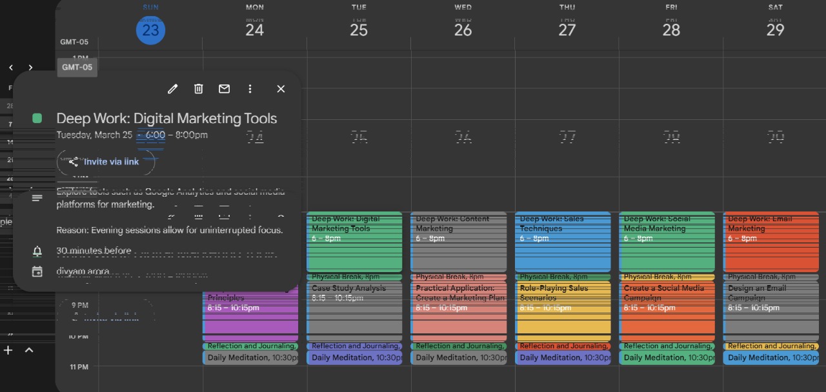Go to next week with right chevron
Image resolution: width=826 pixels, height=392 pixels.
[x=30, y=67]
